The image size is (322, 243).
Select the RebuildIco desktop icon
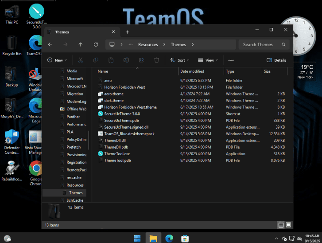[x=12, y=171]
